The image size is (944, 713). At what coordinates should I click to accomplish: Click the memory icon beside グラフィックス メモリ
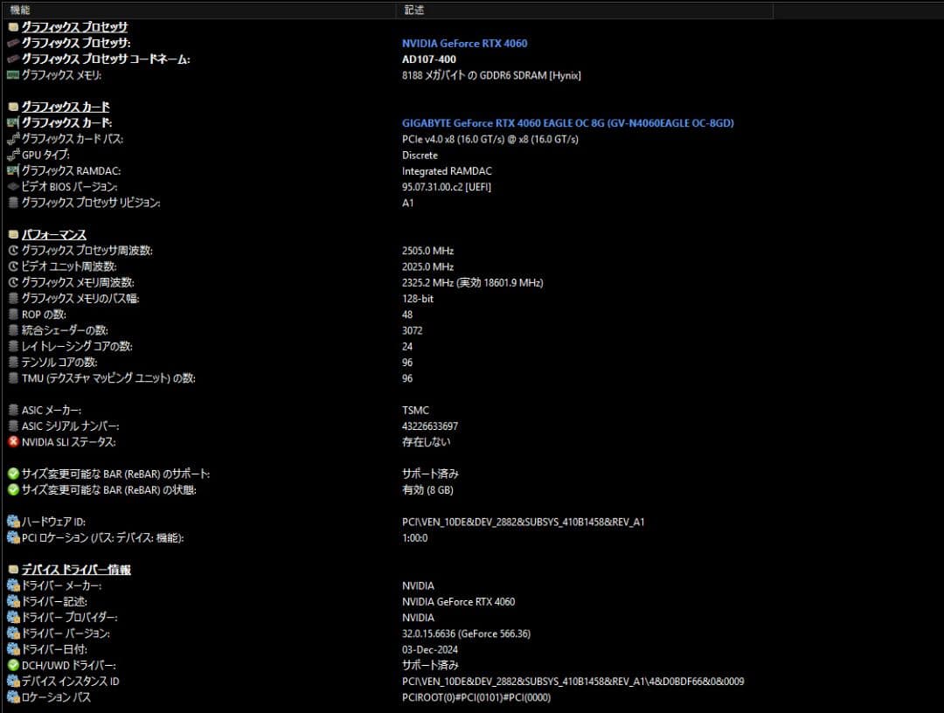pyautogui.click(x=13, y=75)
